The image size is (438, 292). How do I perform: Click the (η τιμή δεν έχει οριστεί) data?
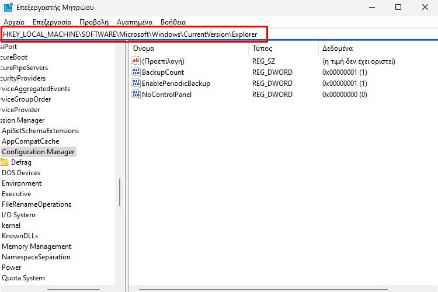click(359, 61)
